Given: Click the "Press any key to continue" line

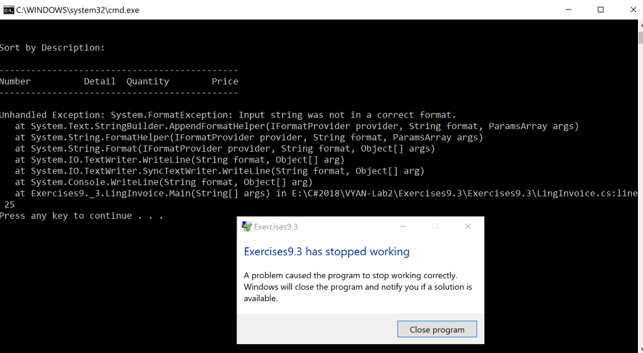Looking at the screenshot, I should coord(82,216).
